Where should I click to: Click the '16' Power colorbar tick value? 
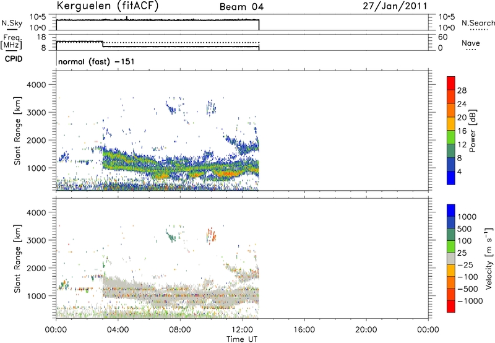[462, 131]
